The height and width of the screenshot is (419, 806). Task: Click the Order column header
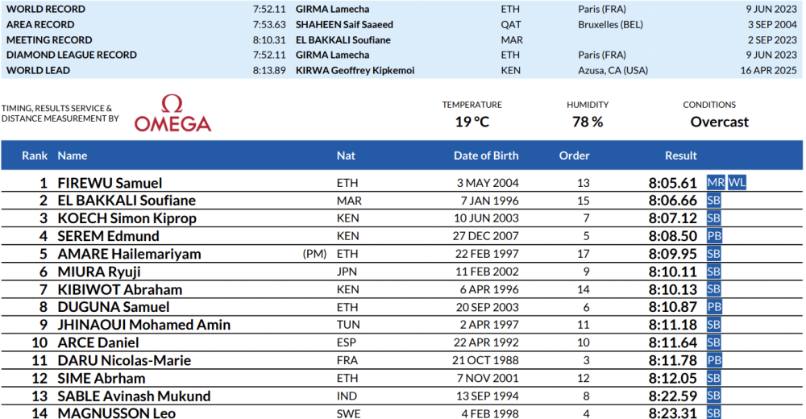[574, 156]
